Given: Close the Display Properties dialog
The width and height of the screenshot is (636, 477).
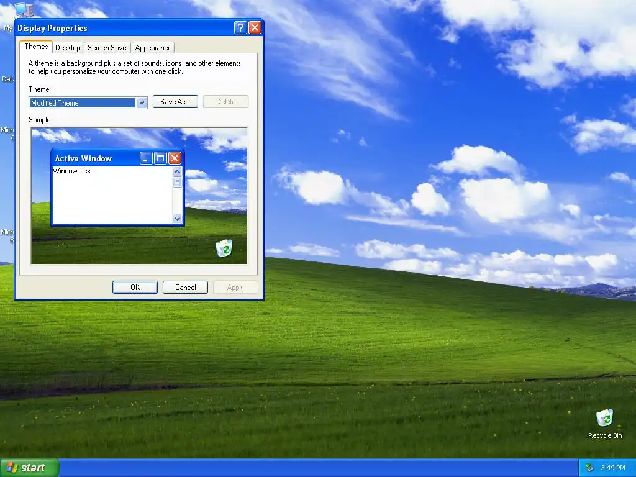Looking at the screenshot, I should (x=255, y=27).
